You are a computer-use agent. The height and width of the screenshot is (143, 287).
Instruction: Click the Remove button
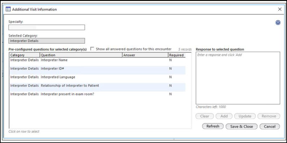(x=269, y=116)
